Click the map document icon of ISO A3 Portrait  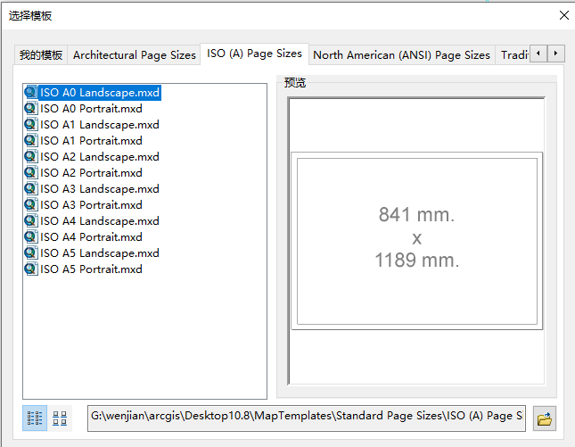point(31,204)
